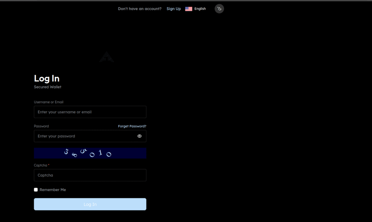Screen dimensions: 372x222
Task: Click the Don't have an account text
Action: click(x=139, y=8)
